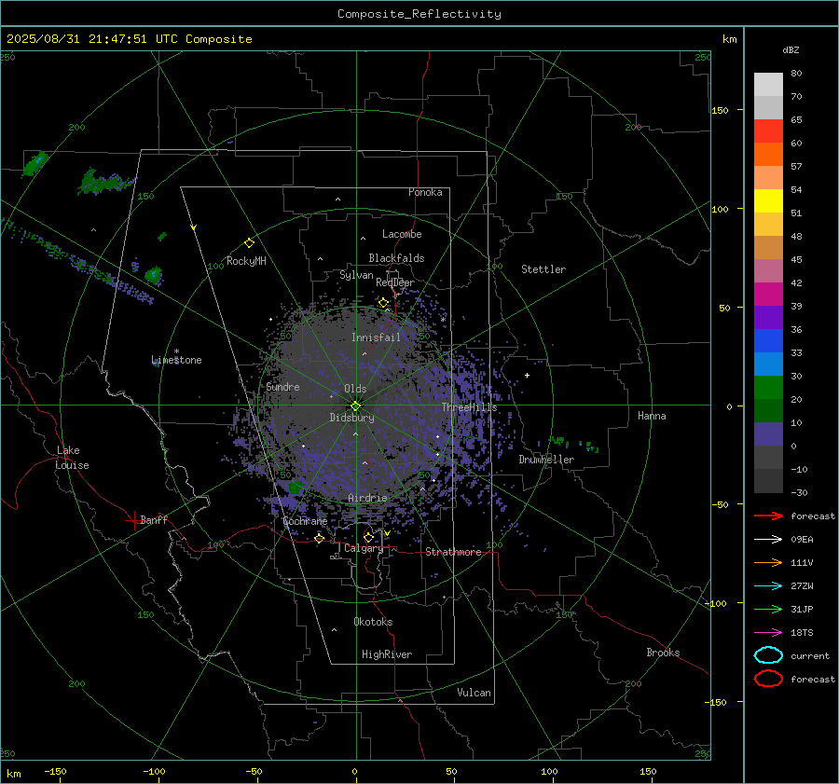839x784 pixels.
Task: Click the Vulcan label
Action: pos(474,693)
